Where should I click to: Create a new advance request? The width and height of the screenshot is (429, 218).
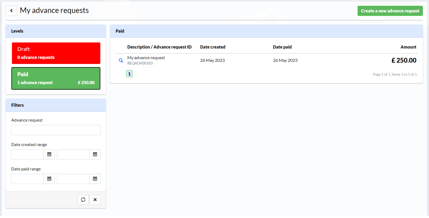pos(390,11)
